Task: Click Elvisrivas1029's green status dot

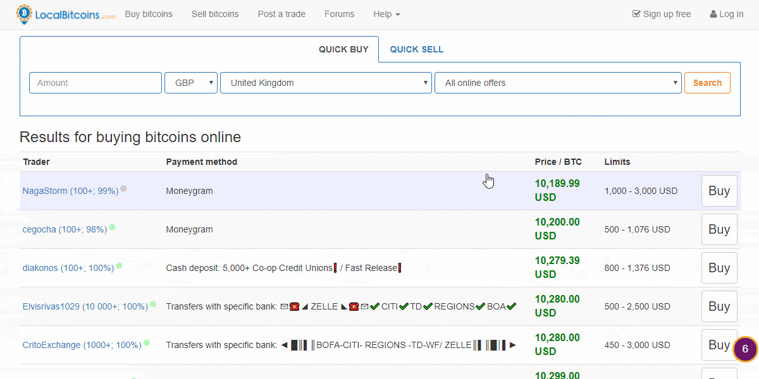Action: (x=153, y=304)
